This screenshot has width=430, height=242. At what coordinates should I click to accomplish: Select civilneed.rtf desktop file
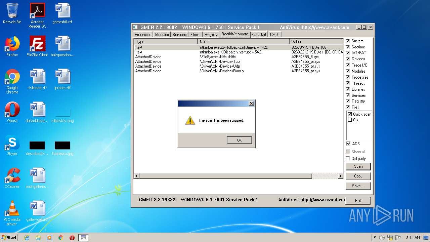click(x=37, y=79)
